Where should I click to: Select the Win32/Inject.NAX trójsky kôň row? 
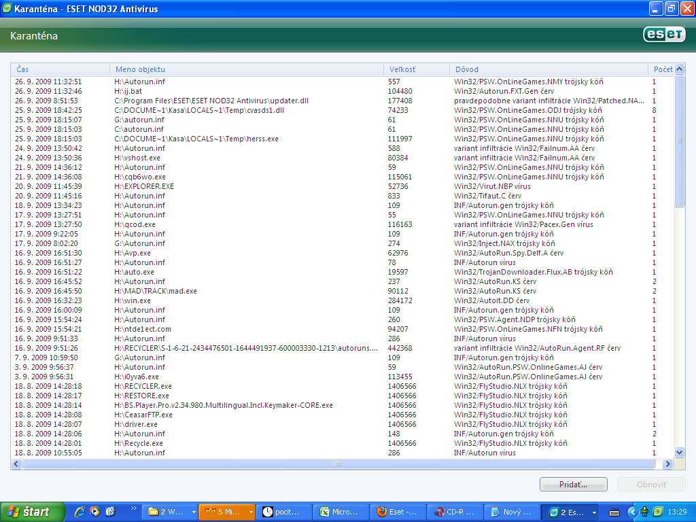[x=343, y=243]
